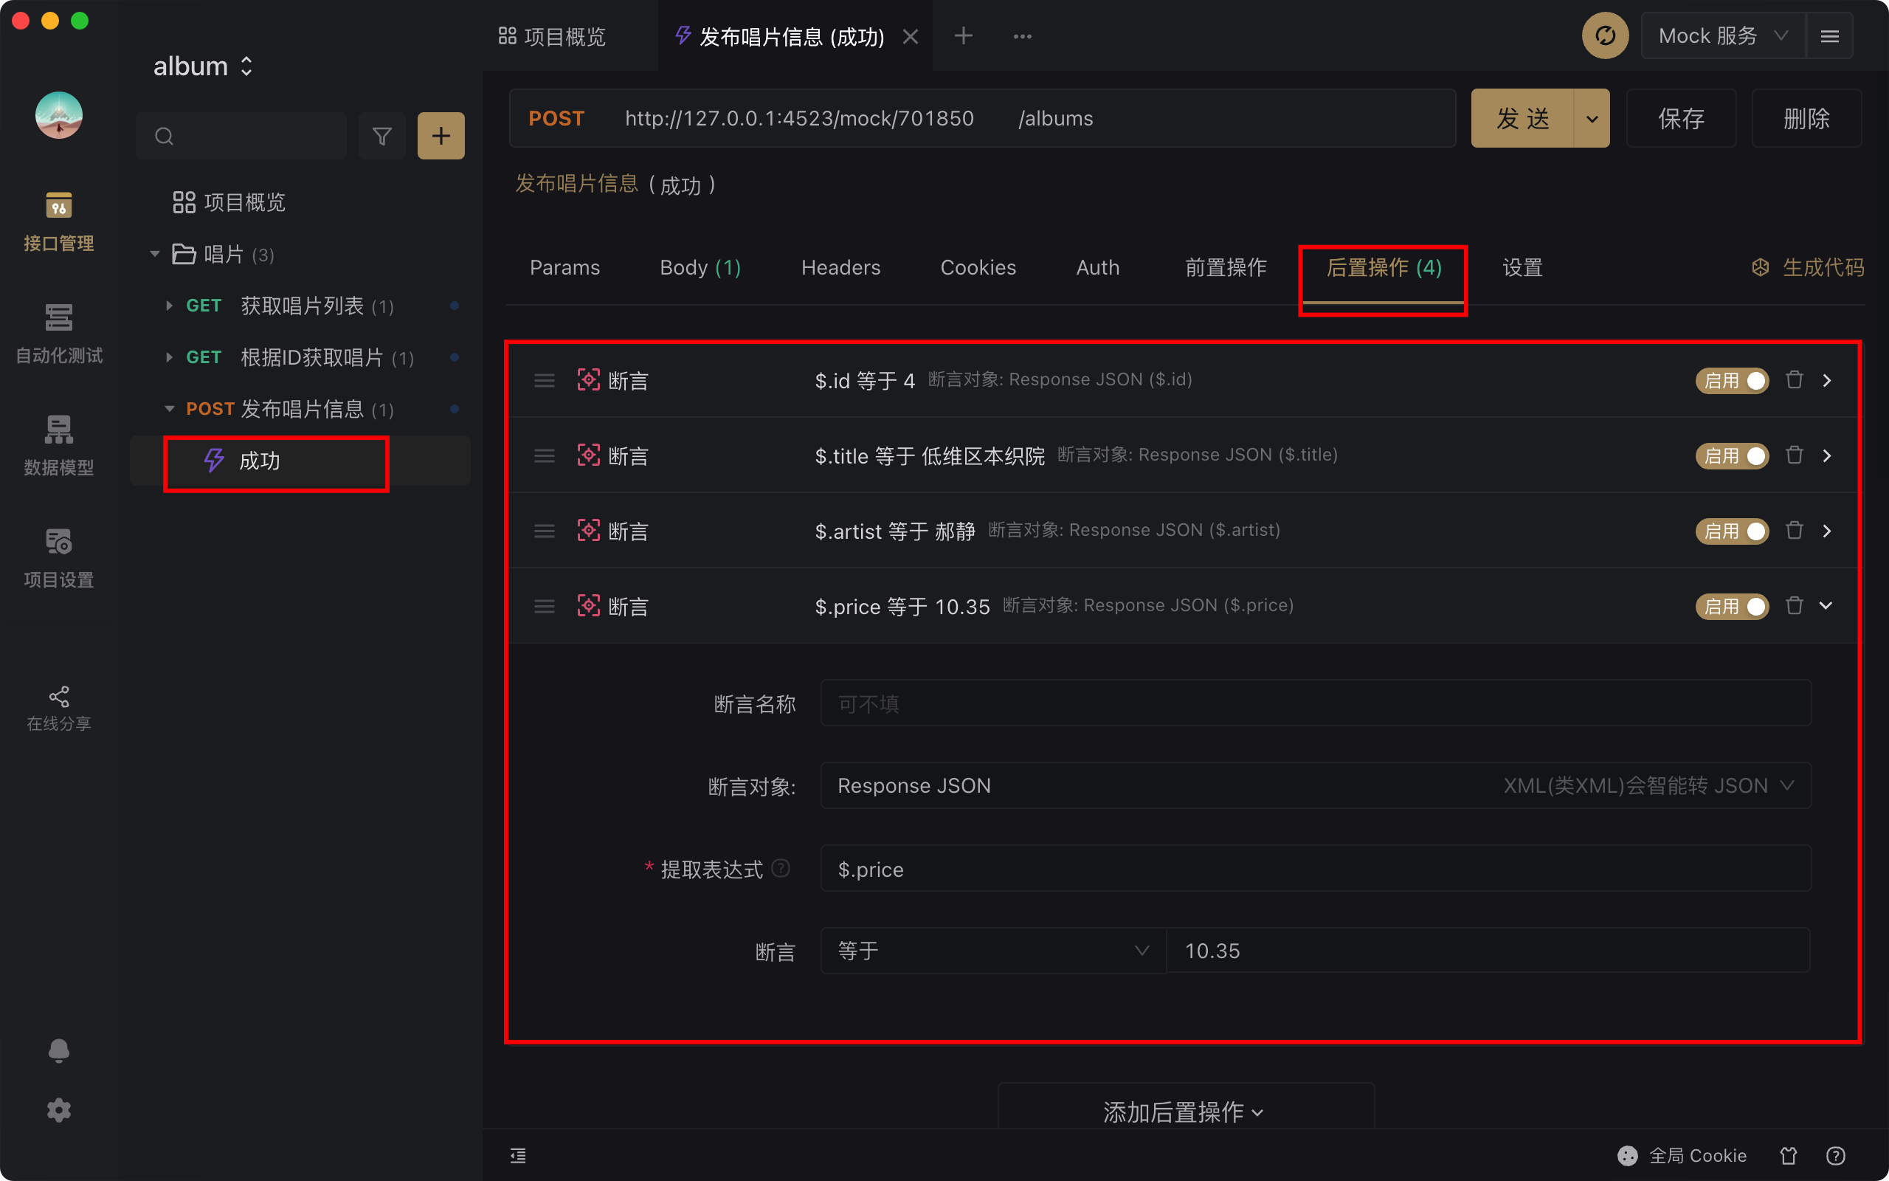1889x1181 pixels.
Task: Open the 等于 comparison dropdown
Action: pos(992,951)
